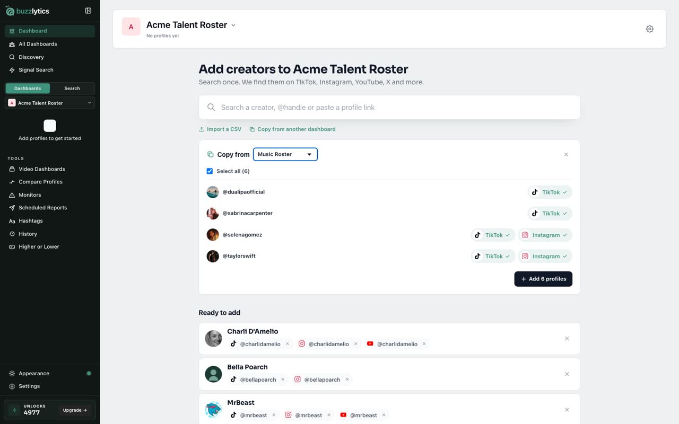
Task: Click Charli D'Amelio avatar
Action: coord(213,339)
